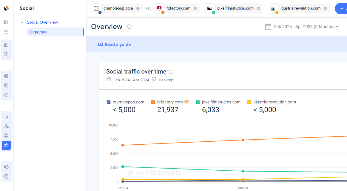Click the book icon beside Read a guide
The image size is (347, 191).
(x=101, y=44)
